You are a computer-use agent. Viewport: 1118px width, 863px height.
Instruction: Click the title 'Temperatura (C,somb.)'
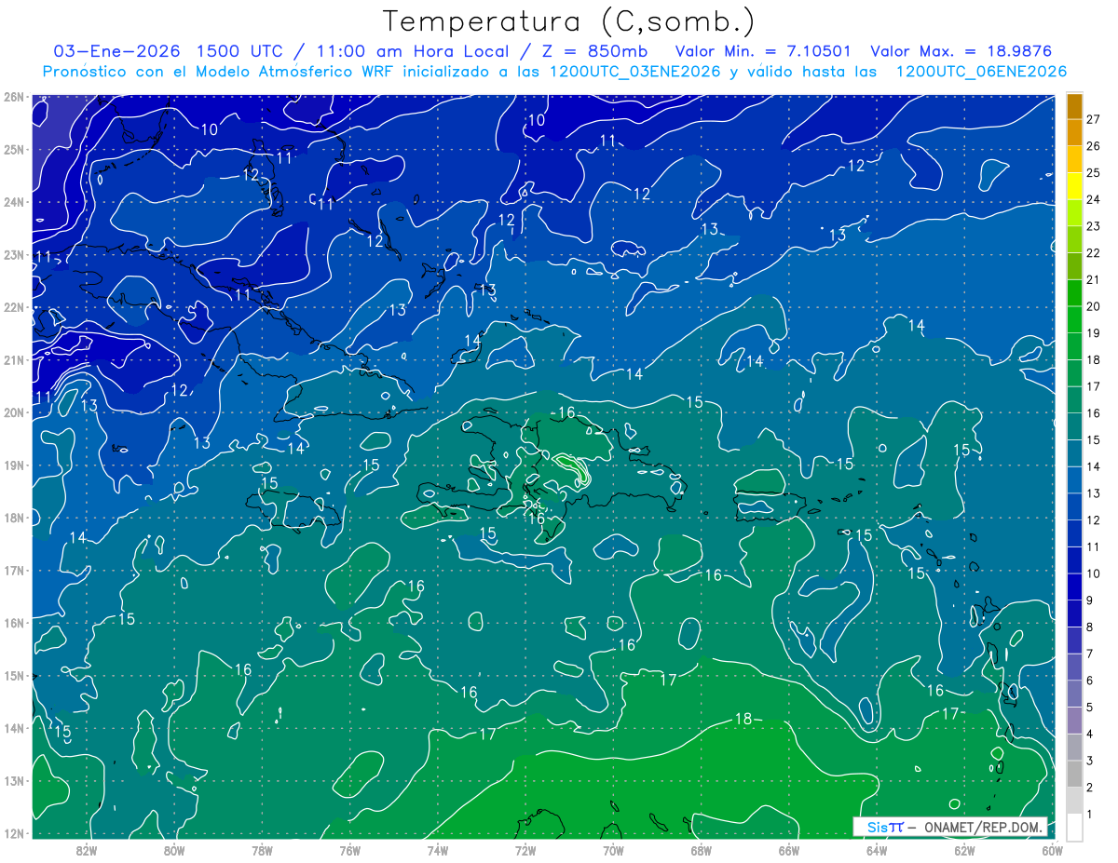[x=569, y=21]
